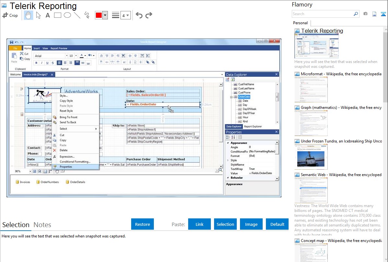Image resolution: width=388 pixels, height=262 pixels.
Task: Collapse the Appearance property category
Action: point(228,143)
